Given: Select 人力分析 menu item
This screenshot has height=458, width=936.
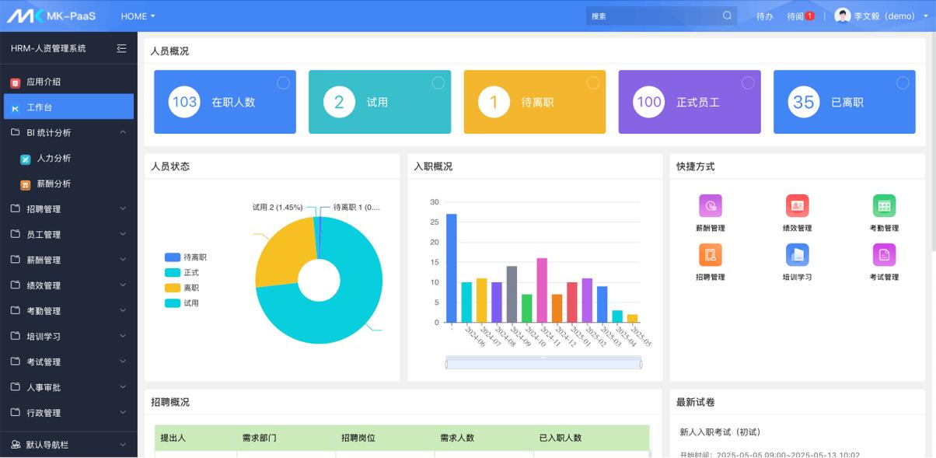Looking at the screenshot, I should point(68,159).
